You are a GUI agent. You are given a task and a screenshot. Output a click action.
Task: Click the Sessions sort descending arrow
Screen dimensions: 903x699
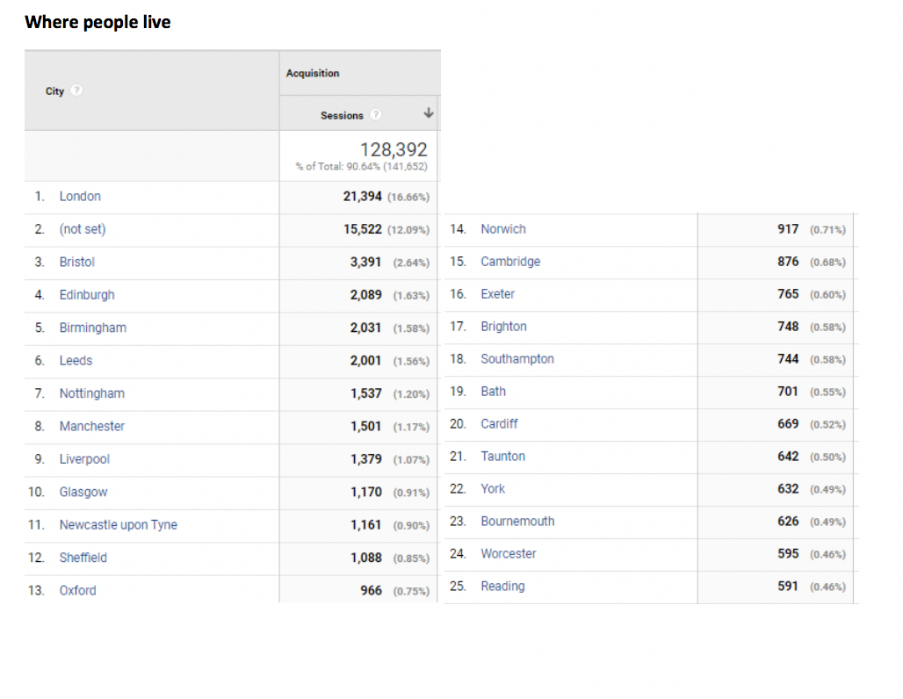click(x=428, y=114)
